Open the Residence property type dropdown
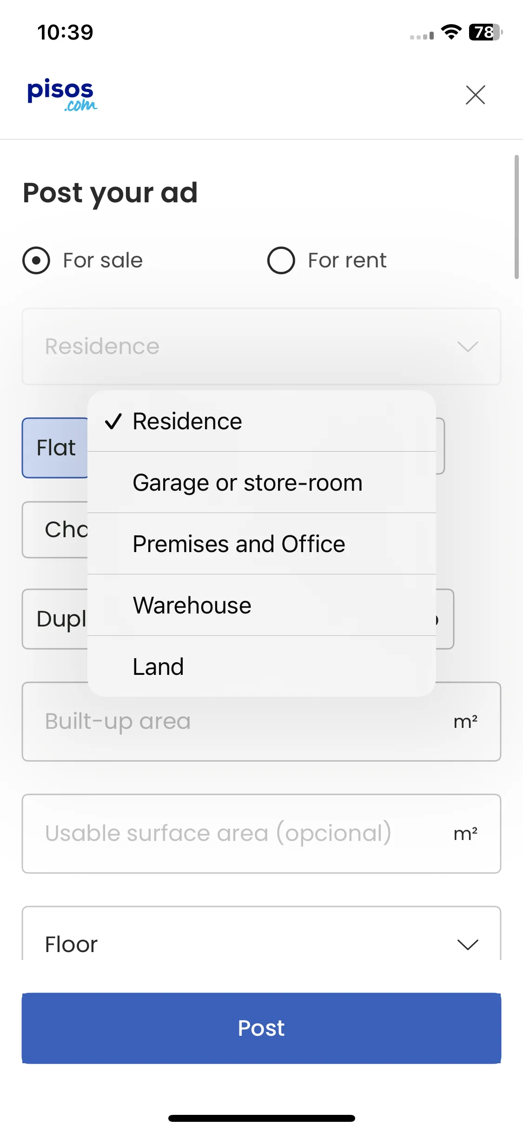 pyautogui.click(x=261, y=347)
